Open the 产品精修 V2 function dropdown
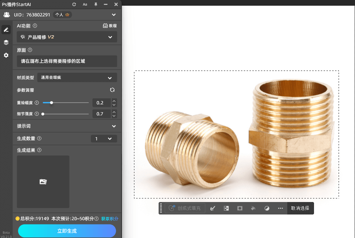Image resolution: width=355 pixels, height=238 pixels. point(67,37)
